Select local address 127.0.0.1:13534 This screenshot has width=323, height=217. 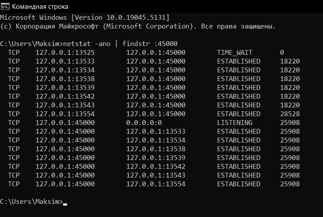[65, 70]
